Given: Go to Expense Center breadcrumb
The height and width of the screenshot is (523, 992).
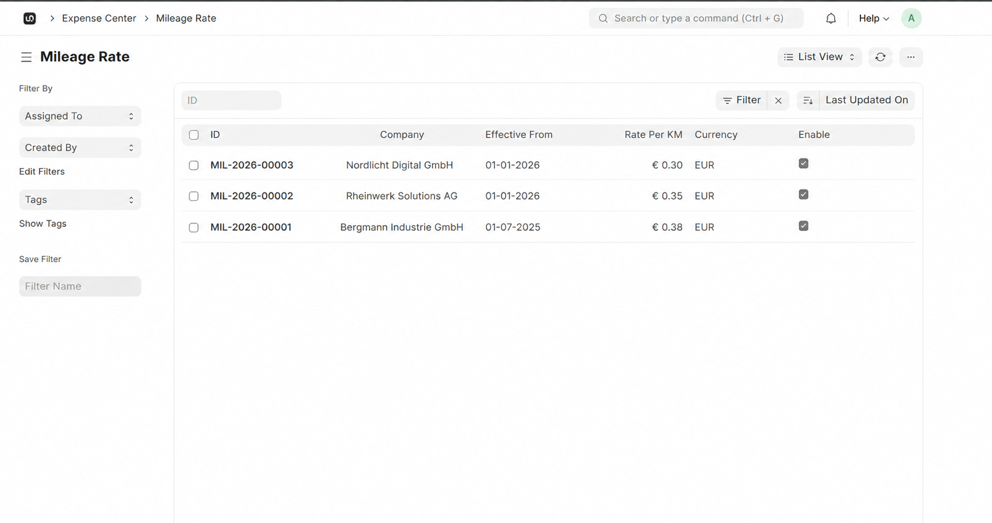Looking at the screenshot, I should [x=99, y=18].
